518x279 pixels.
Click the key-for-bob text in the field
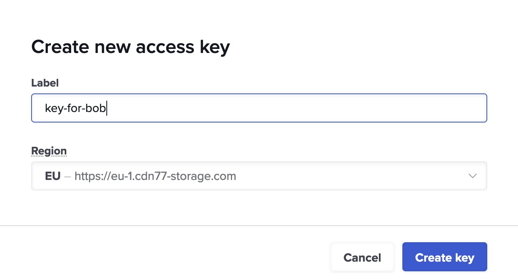[x=75, y=108]
